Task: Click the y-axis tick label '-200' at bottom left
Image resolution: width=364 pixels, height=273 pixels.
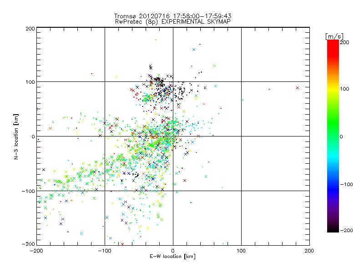Action: click(28, 244)
